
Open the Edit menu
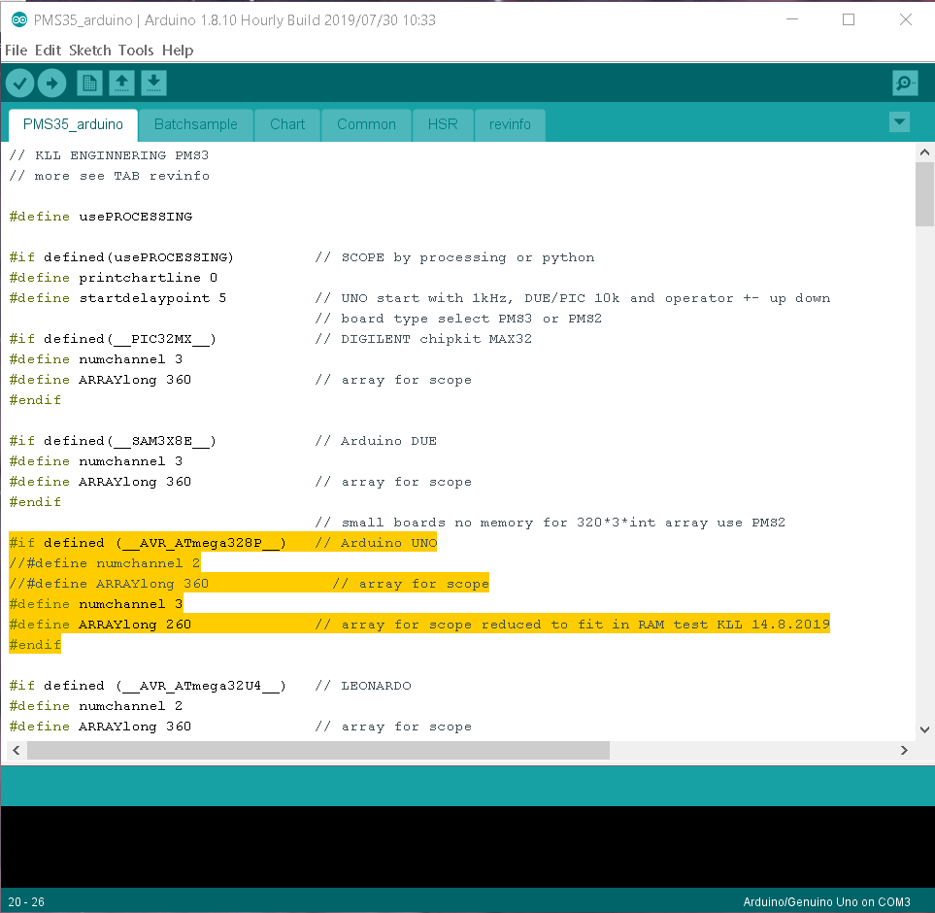click(48, 51)
